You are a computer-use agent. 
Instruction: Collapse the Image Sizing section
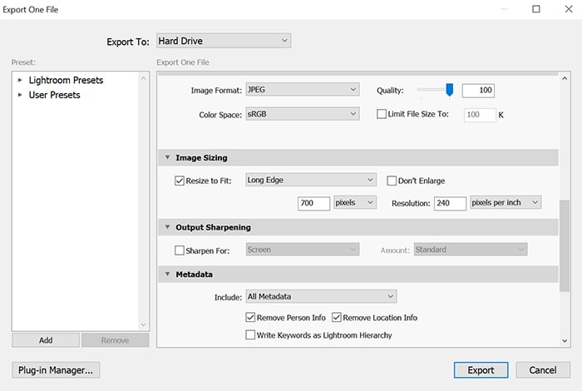click(x=167, y=157)
